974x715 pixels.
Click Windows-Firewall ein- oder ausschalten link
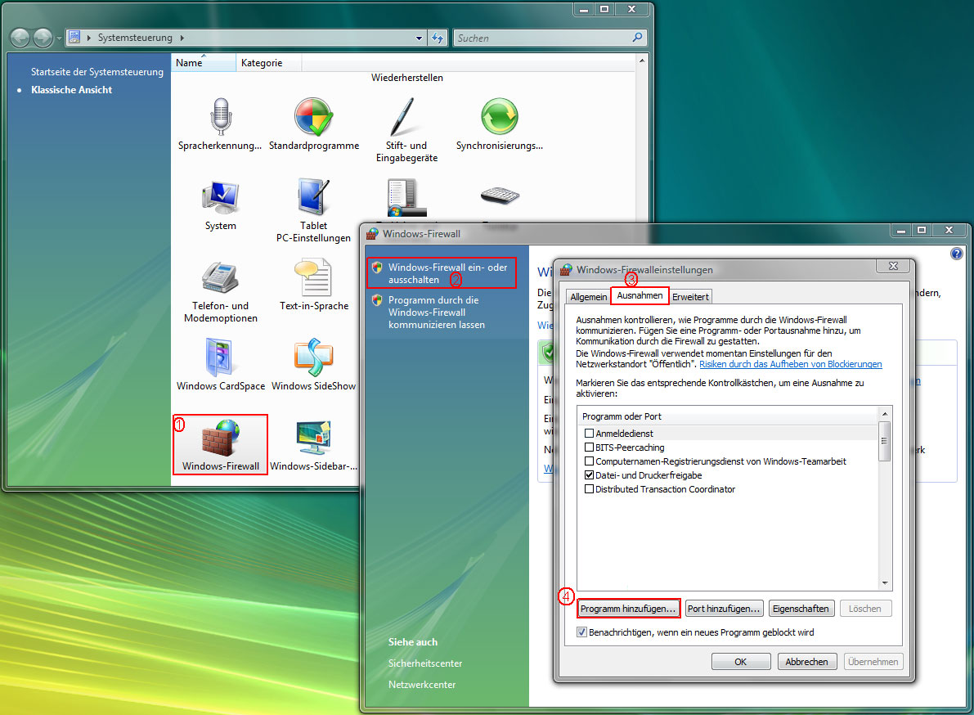pyautogui.click(x=447, y=273)
